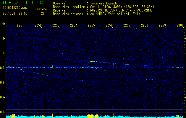Click the yellow level bars below 2250 start
186x118 pixels.
click(12, 116)
